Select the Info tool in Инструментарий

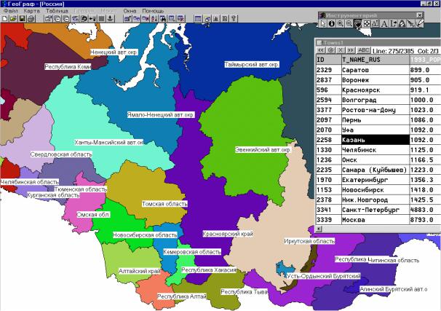pyautogui.click(x=332, y=23)
